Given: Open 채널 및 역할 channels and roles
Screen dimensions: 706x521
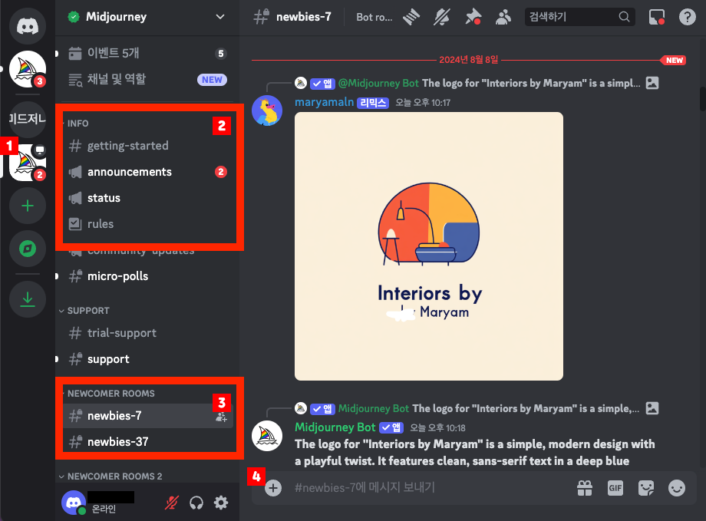Looking at the screenshot, I should (x=147, y=80).
